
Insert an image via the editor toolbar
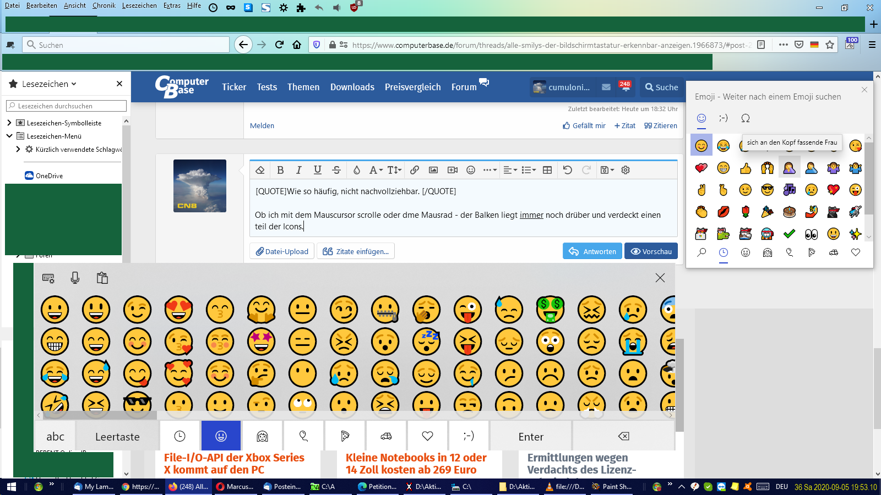[x=433, y=170]
